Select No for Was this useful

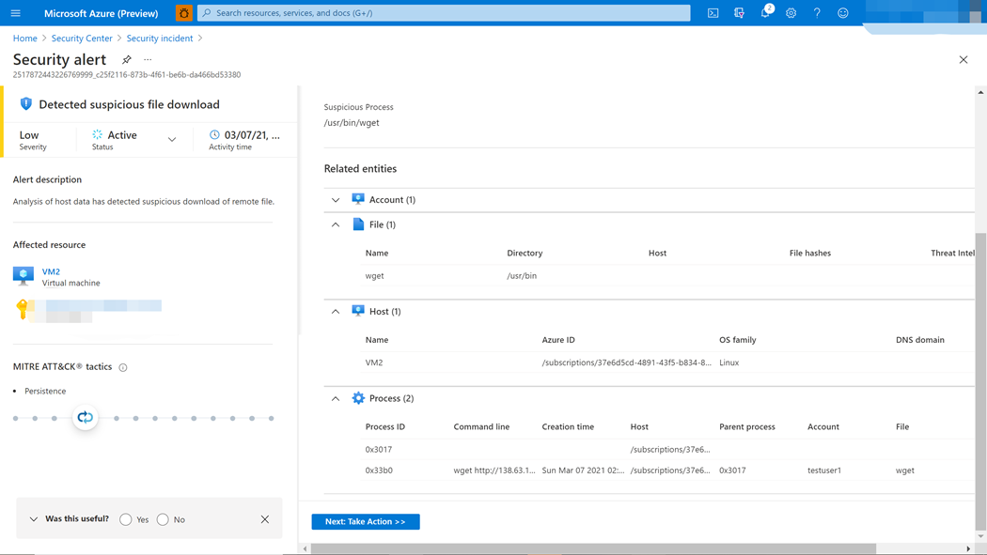click(163, 519)
